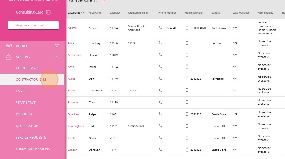The image size is (285, 159).
Task: Collapse the Actions menu chevron
Action: pos(57,57)
